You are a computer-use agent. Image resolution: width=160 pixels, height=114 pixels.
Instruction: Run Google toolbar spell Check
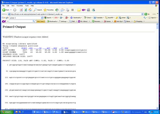pyautogui.click(x=88, y=18)
